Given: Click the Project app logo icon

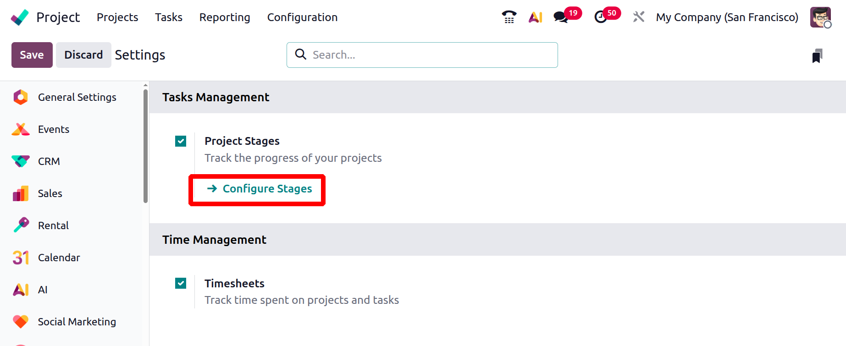Looking at the screenshot, I should (x=20, y=17).
